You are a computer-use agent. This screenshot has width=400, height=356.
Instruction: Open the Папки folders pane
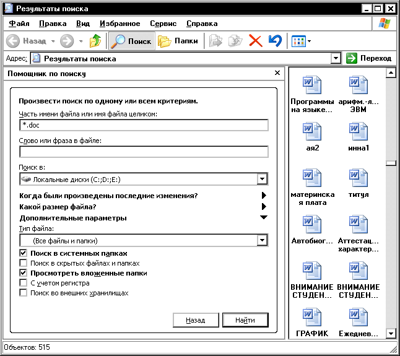178,41
